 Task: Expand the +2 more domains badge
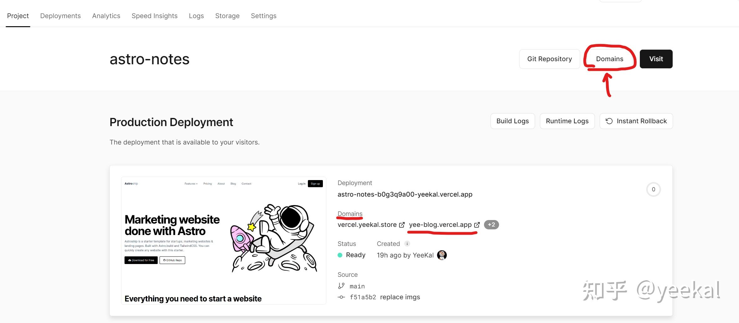(491, 225)
